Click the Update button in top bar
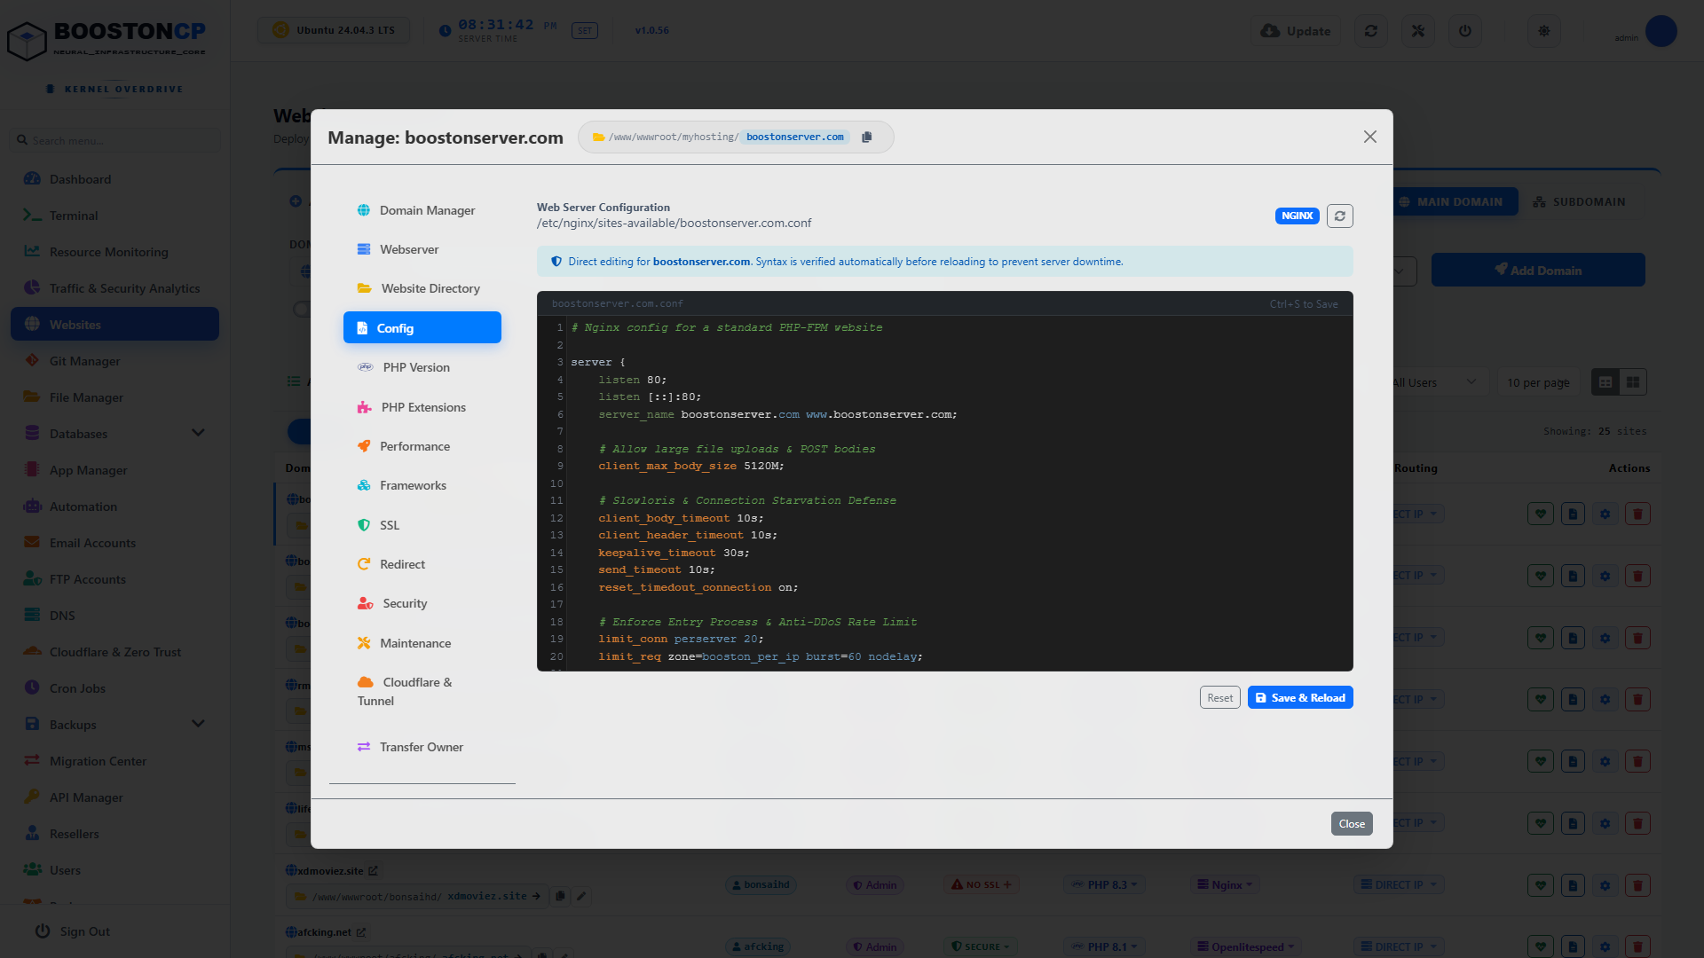This screenshot has height=958, width=1704. click(1296, 31)
